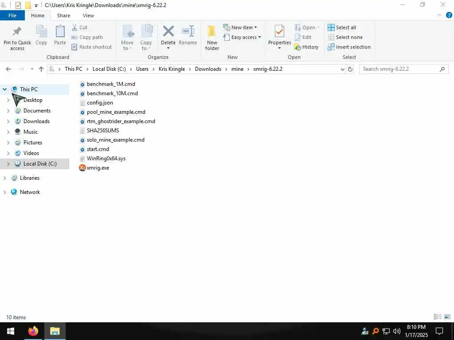Click the search magnifier icon

pos(442,69)
